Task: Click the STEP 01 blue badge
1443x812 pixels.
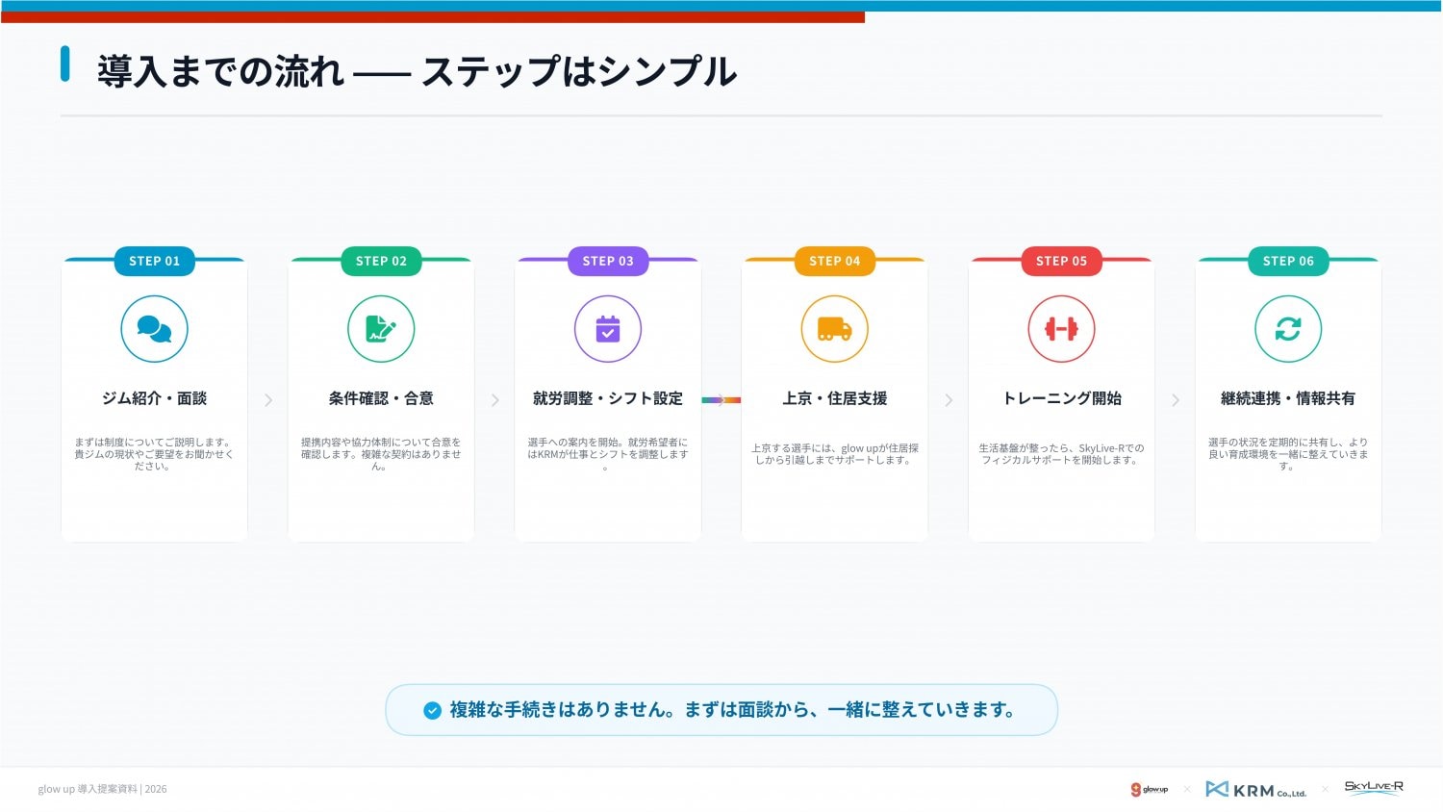Action: point(154,261)
